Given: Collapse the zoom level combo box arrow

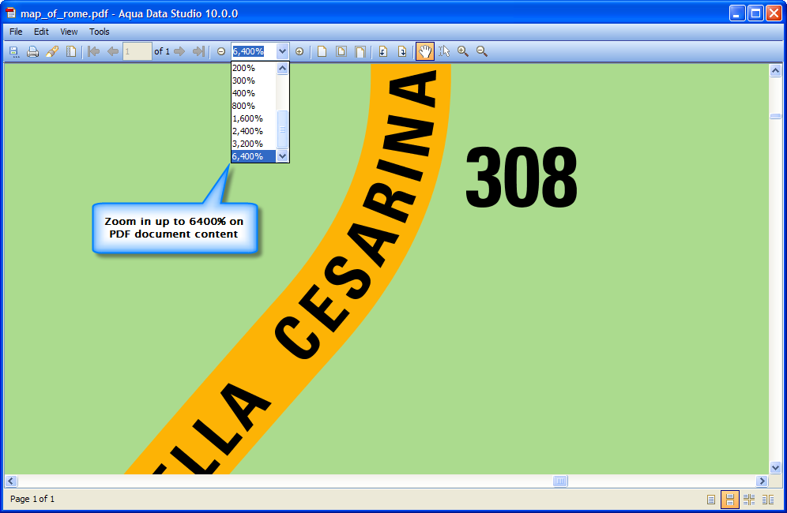Looking at the screenshot, I should point(283,51).
